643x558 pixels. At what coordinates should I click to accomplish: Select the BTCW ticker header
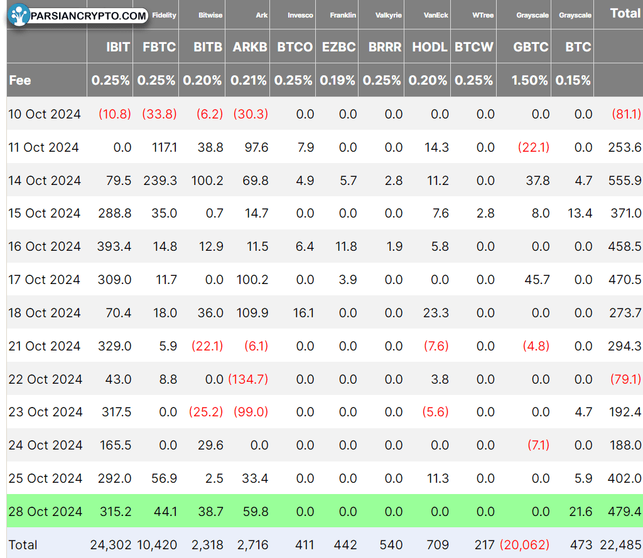click(x=473, y=47)
